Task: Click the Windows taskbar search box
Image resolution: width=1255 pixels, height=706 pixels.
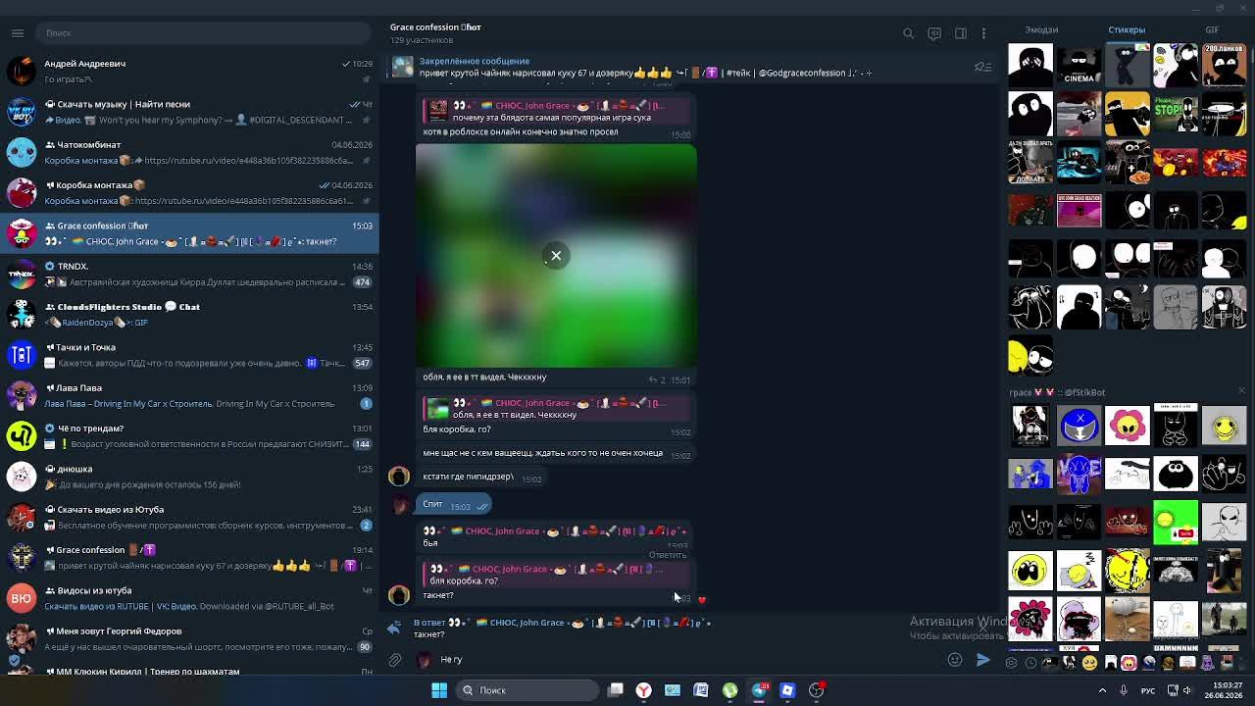Action: [x=527, y=690]
